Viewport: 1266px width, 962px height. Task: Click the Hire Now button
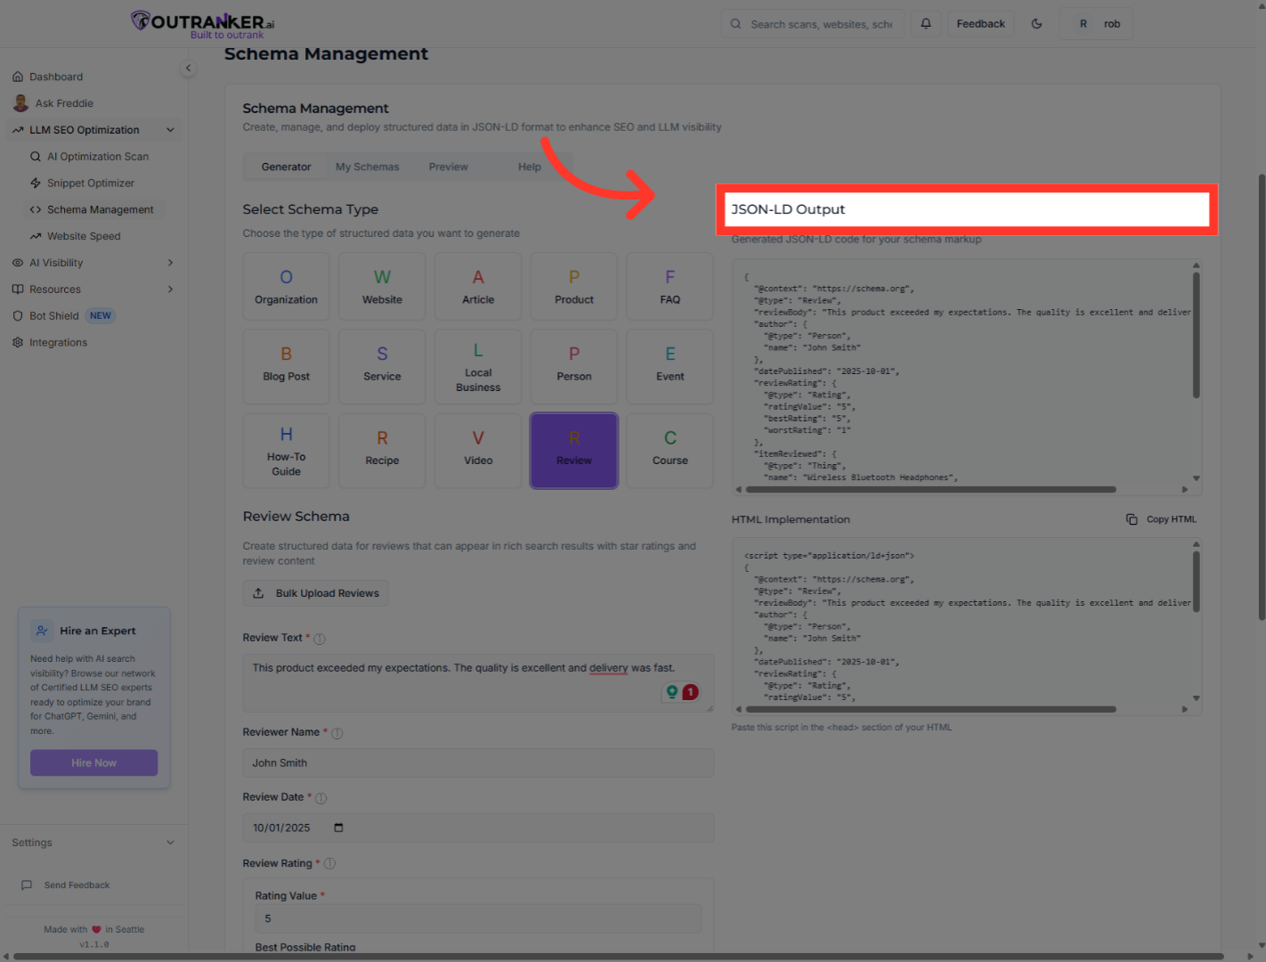click(x=94, y=762)
